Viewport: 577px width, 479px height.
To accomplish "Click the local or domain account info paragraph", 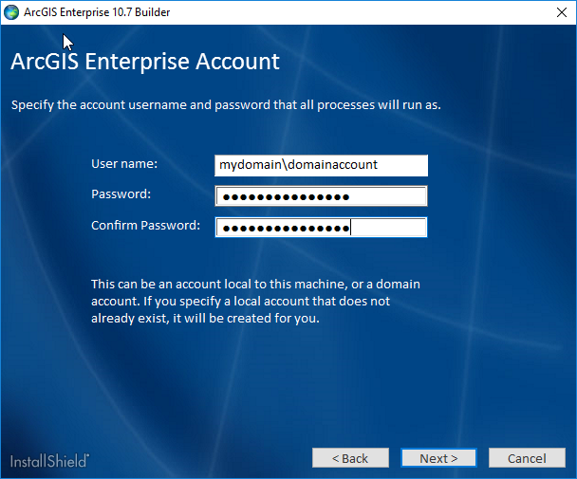I will coord(254,302).
